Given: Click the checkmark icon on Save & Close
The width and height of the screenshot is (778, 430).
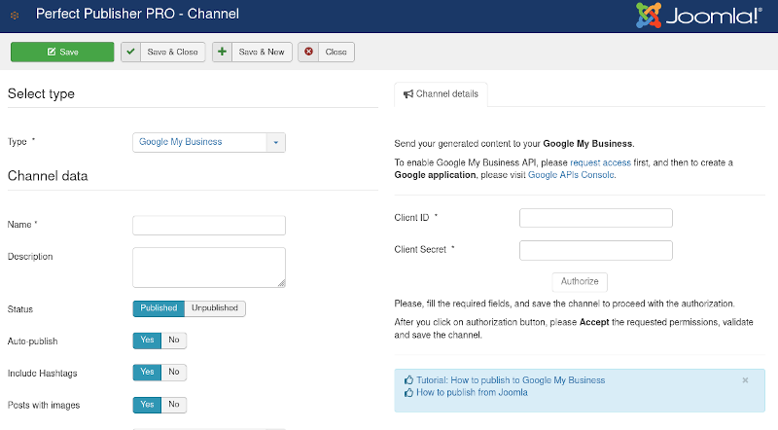Looking at the screenshot, I should coord(130,52).
